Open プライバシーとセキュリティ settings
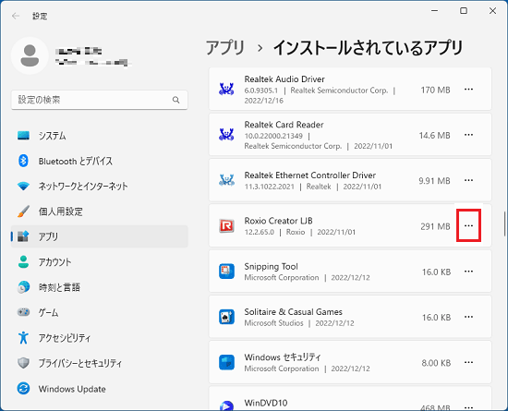The height and width of the screenshot is (411, 508). [x=100, y=363]
